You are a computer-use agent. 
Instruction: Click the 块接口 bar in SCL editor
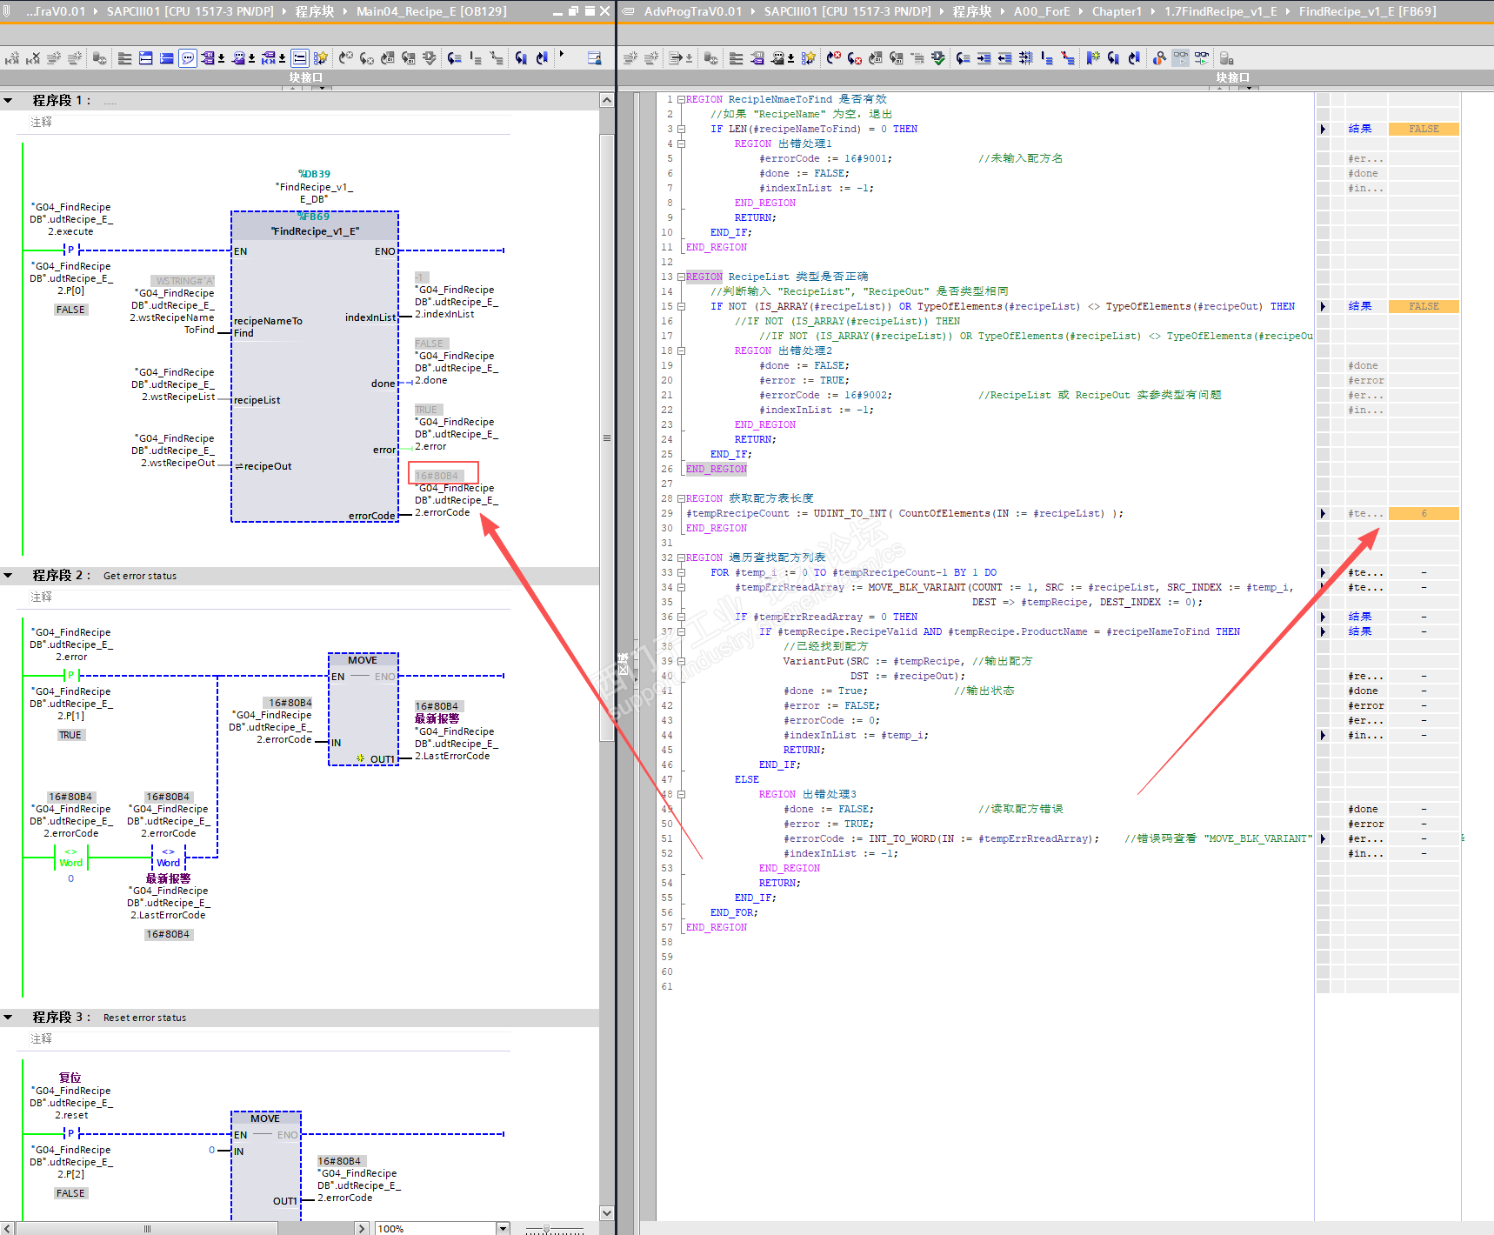[x=1231, y=77]
